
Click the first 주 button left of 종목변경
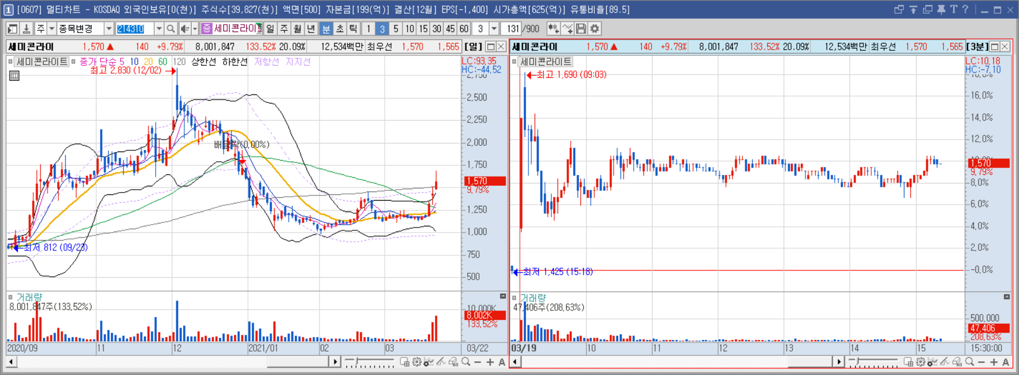[x=41, y=29]
